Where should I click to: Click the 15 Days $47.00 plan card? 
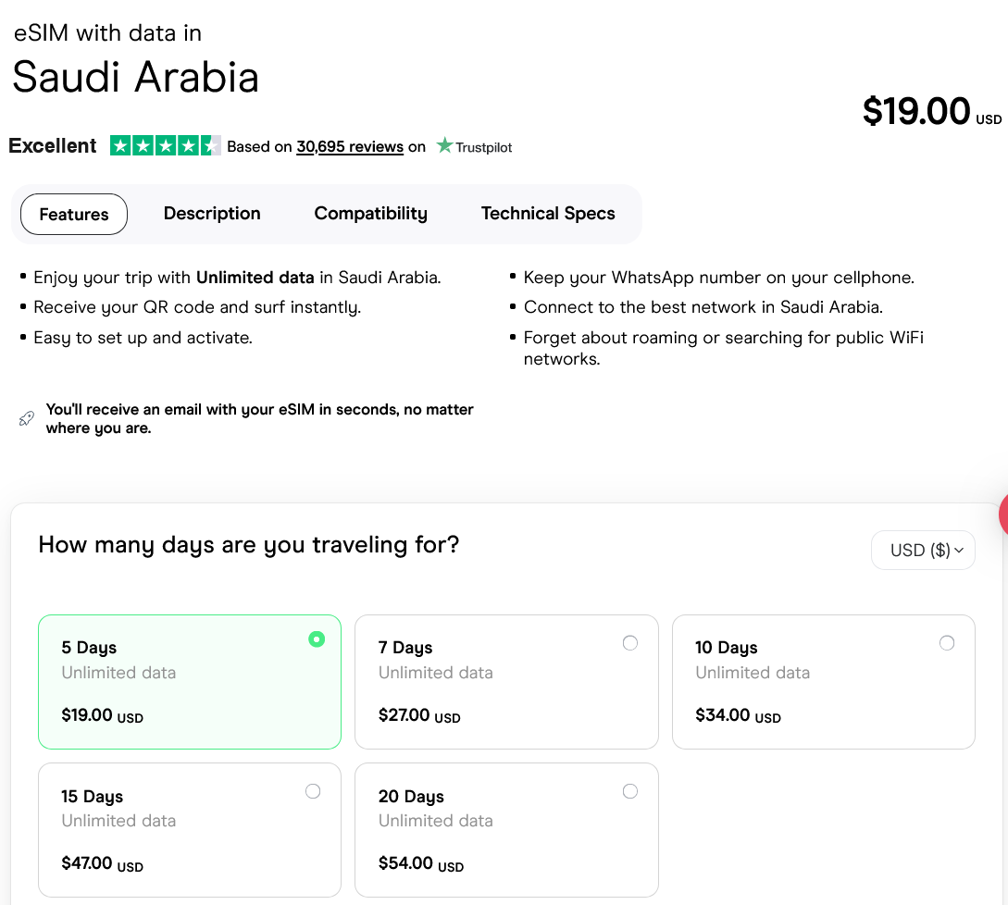coord(189,830)
